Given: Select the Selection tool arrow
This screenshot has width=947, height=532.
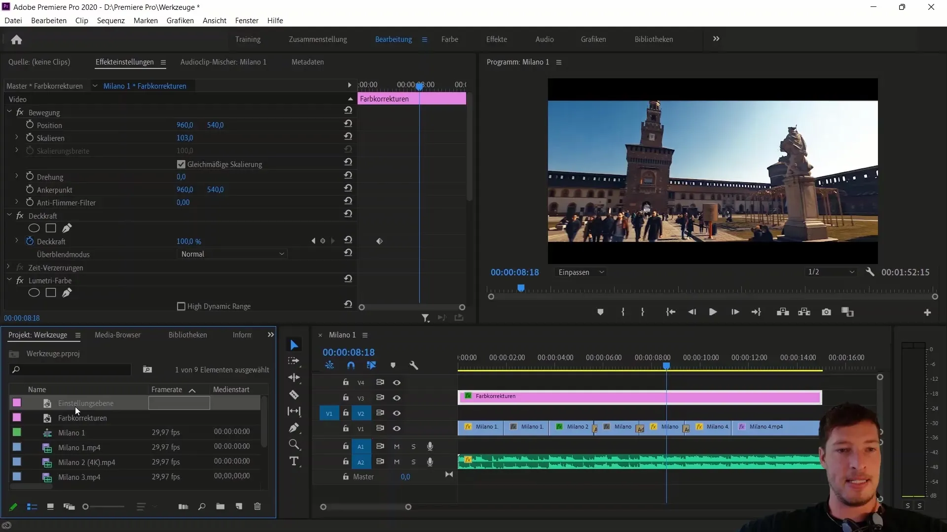Looking at the screenshot, I should [x=294, y=345].
